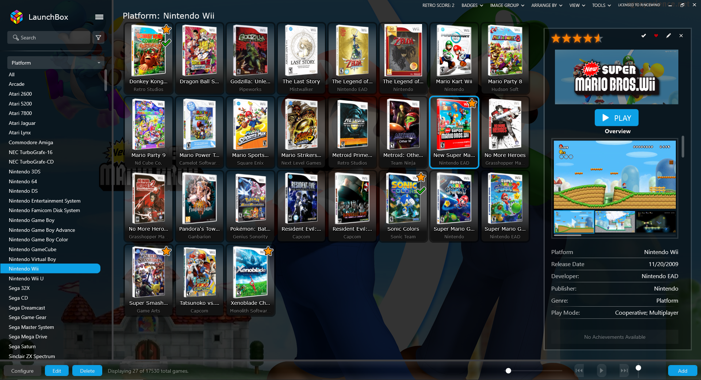The width and height of the screenshot is (701, 380).
Task: Skip to the next music track
Action: (624, 371)
